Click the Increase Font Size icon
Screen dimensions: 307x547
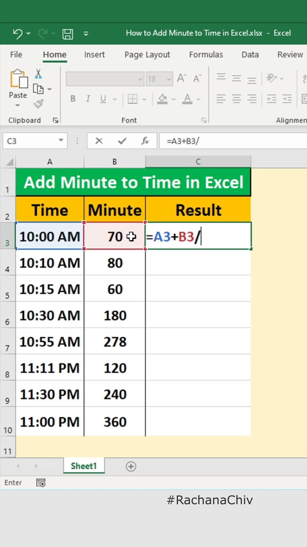tap(182, 78)
